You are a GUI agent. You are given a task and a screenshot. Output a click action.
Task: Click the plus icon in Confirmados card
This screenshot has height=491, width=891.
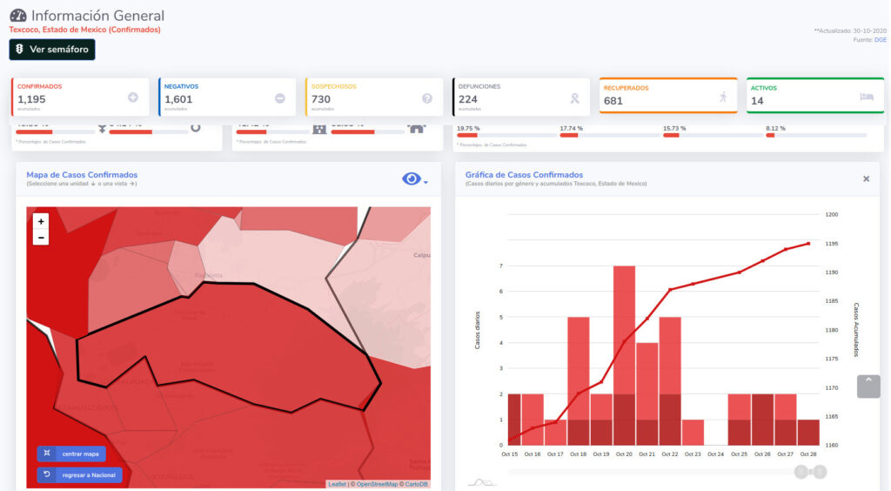133,98
